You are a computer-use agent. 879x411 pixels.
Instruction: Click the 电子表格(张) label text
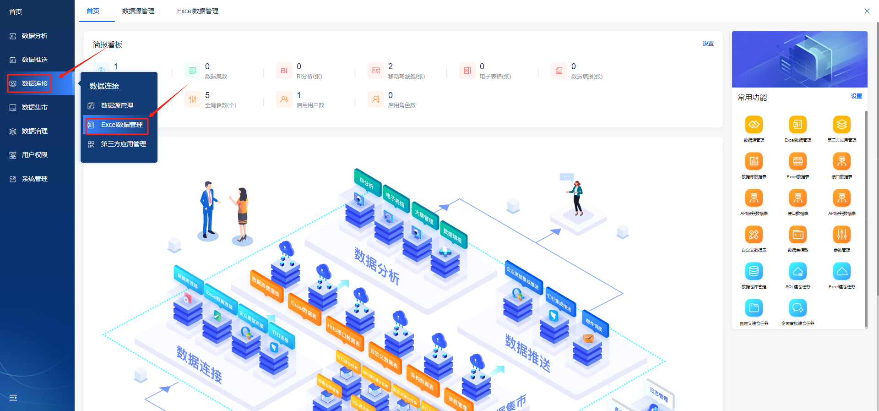point(495,77)
